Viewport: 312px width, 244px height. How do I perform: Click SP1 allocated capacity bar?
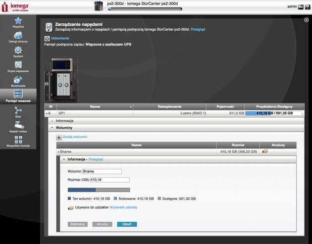point(273,113)
